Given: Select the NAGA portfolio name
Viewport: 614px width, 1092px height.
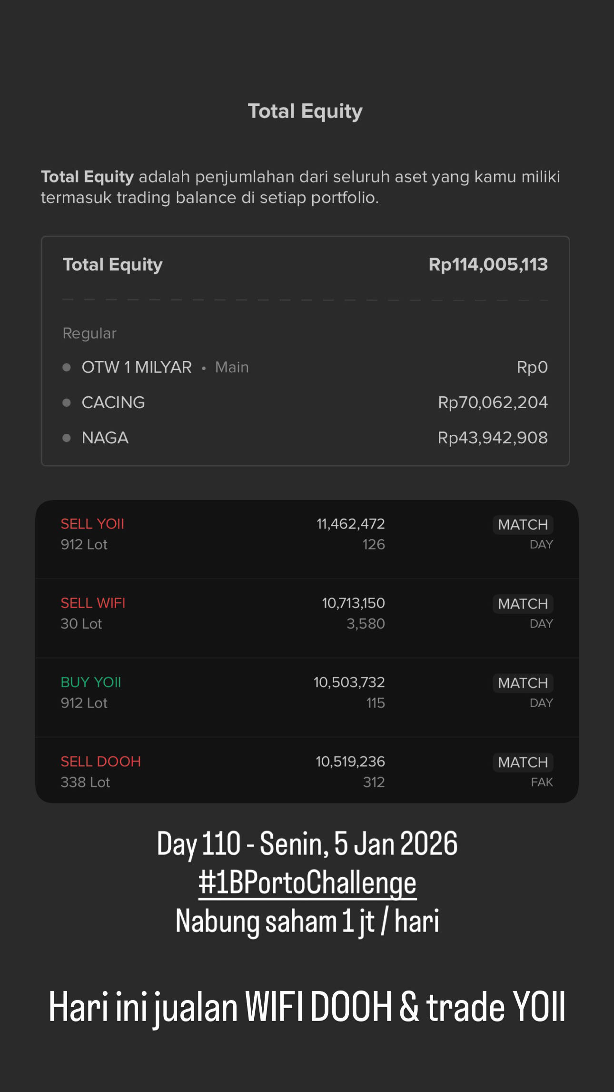Looking at the screenshot, I should coord(105,438).
